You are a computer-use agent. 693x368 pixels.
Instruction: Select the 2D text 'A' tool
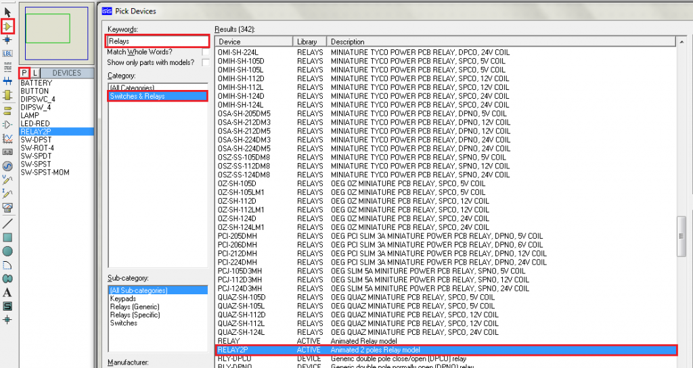click(x=7, y=292)
